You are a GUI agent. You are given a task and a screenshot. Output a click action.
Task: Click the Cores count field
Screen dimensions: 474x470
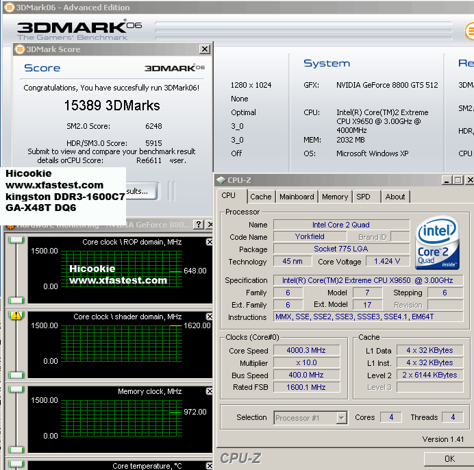391,417
